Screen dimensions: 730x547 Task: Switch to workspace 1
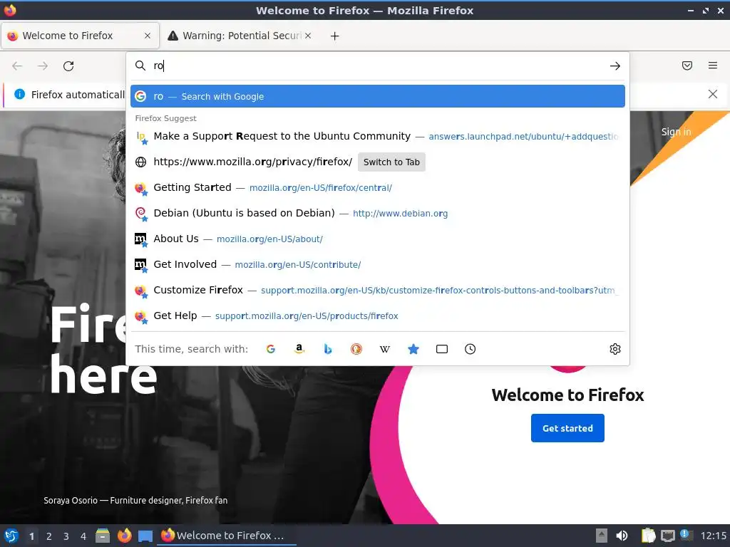tap(31, 536)
